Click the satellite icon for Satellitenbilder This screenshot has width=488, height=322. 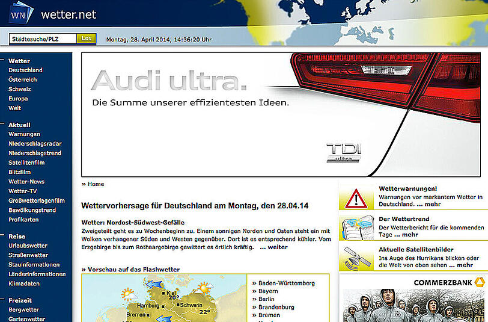tap(358, 258)
